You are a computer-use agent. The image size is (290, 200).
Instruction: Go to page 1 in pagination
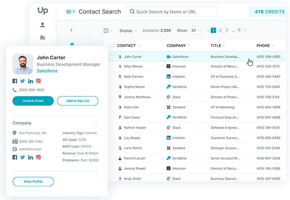pos(213,30)
